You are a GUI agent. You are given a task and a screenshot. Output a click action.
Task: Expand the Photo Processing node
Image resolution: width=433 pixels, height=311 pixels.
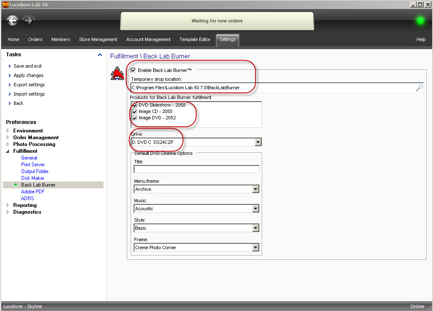[x=8, y=144]
